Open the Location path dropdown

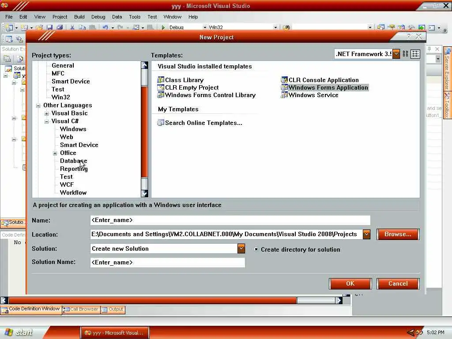[366, 234]
